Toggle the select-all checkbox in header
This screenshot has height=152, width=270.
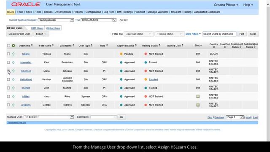(x=8, y=46)
